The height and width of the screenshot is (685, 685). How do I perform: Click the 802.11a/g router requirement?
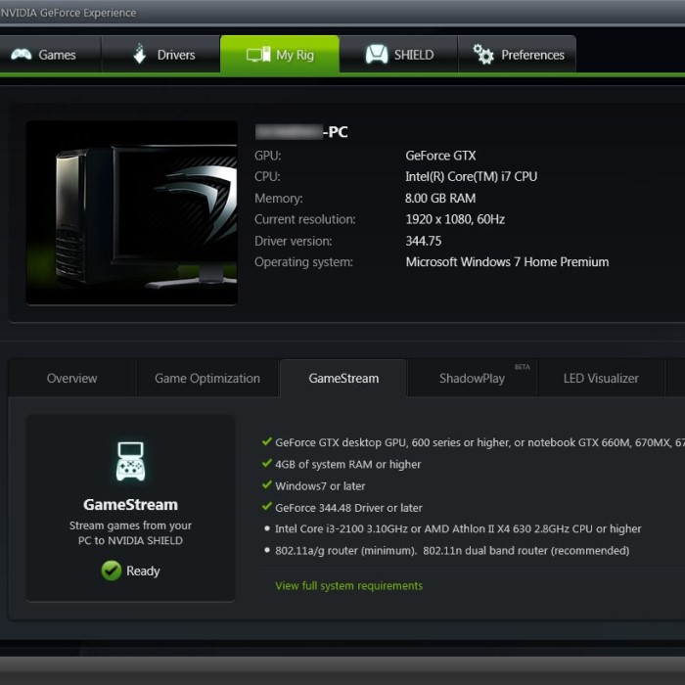tap(452, 550)
